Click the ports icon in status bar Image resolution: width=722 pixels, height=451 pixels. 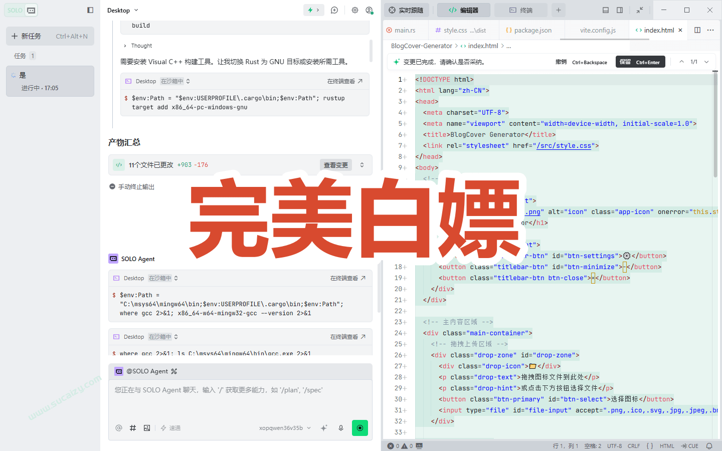[420, 446]
